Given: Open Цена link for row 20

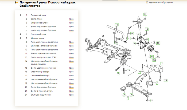Looking at the screenshot, I should pos(71,87).
